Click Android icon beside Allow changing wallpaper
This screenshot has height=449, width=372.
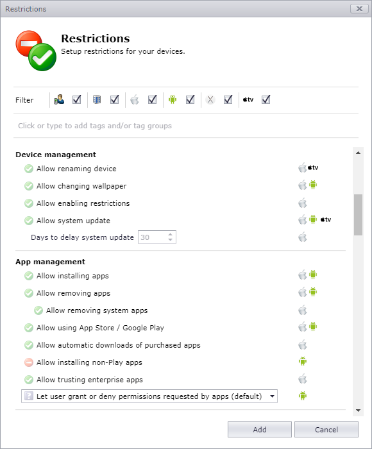(x=313, y=185)
